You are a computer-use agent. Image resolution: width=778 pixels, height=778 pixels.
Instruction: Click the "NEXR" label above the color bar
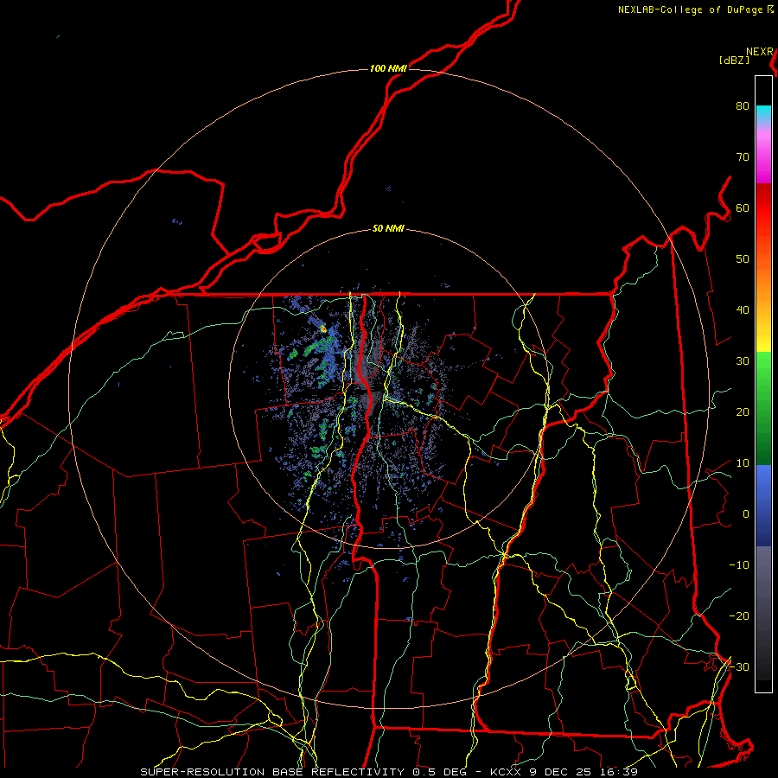(760, 52)
